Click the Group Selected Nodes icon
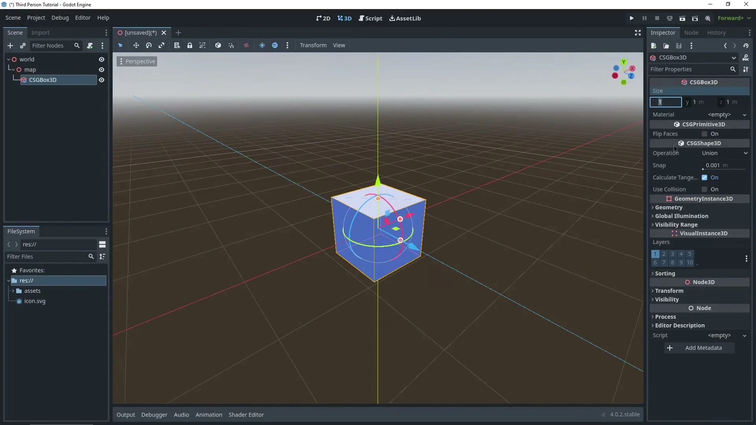756x425 pixels. 202,45
